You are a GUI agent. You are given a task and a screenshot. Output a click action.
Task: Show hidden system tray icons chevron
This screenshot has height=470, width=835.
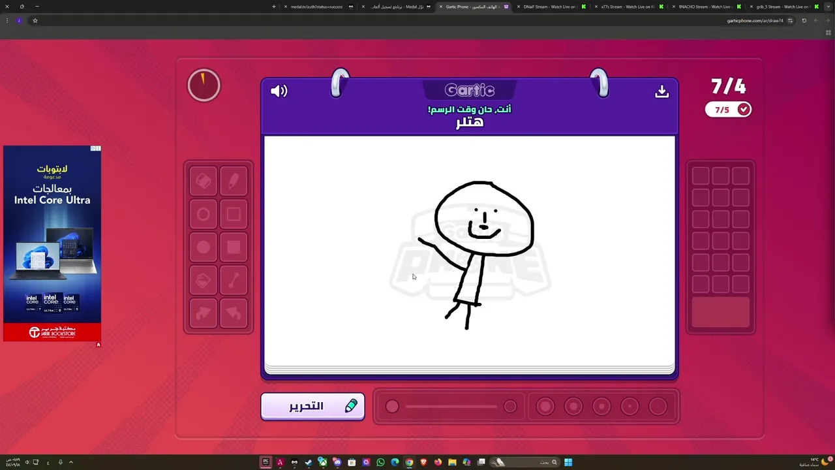pyautogui.click(x=71, y=462)
